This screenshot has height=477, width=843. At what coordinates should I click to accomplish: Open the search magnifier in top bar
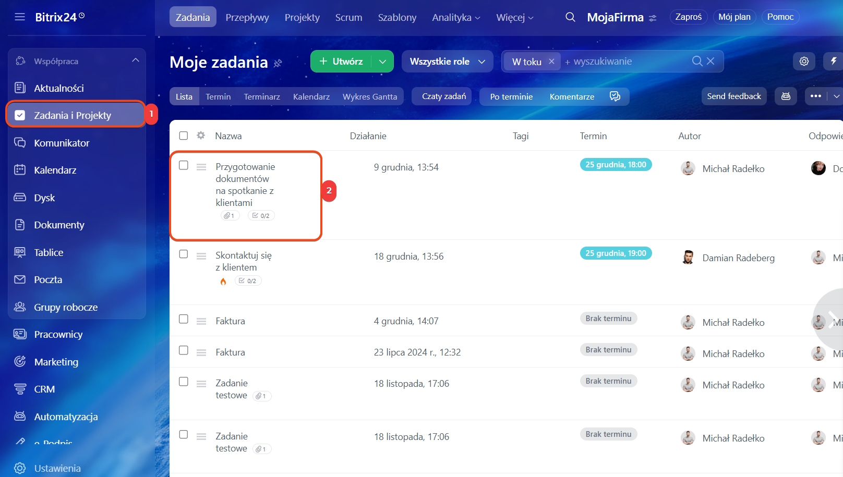click(x=570, y=17)
